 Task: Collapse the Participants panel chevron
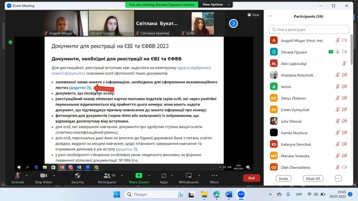click(x=271, y=16)
